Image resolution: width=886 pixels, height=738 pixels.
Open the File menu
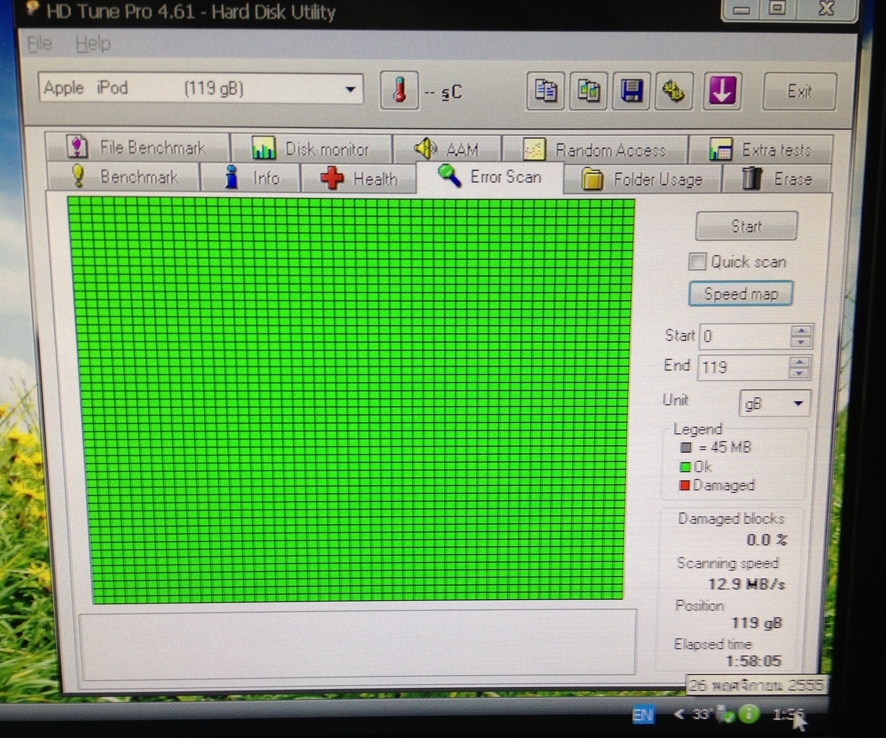tap(39, 44)
